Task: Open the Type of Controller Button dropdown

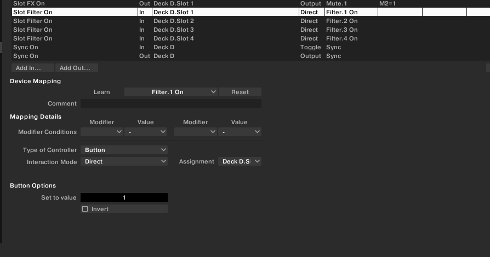Action: coord(124,150)
